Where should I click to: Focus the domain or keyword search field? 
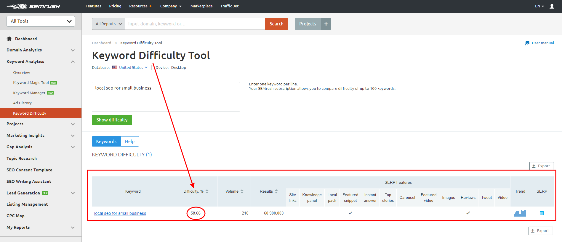pyautogui.click(x=195, y=24)
